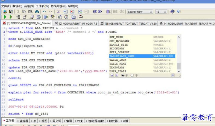Click the autocomplete scrollbar thumb

point(179,66)
